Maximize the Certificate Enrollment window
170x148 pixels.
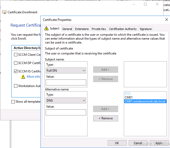pyautogui.click(x=145, y=4)
